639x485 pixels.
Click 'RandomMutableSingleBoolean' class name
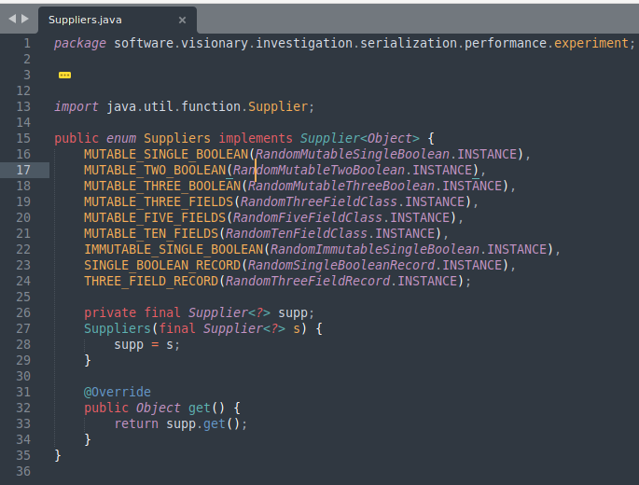pos(353,154)
